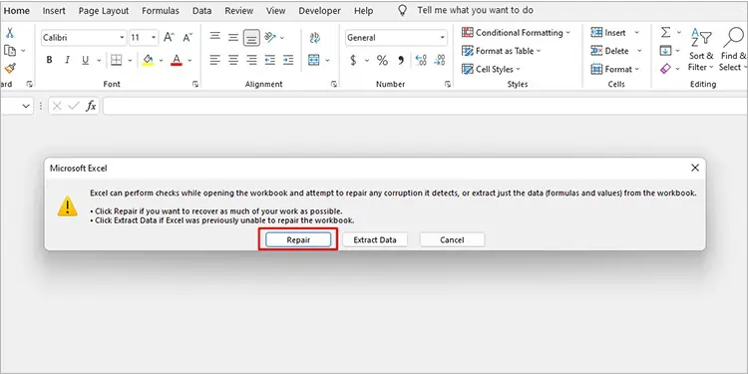Toggle Bold formatting
This screenshot has width=748, height=374.
tap(49, 60)
